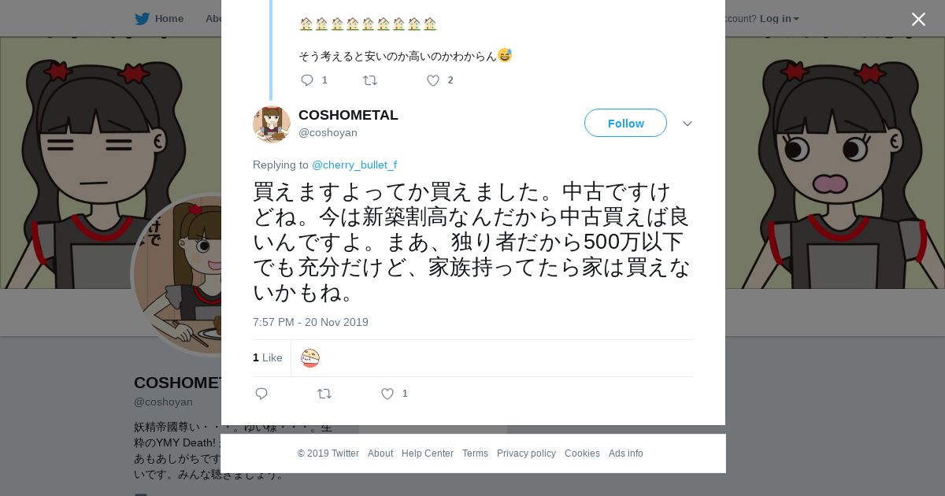Follow COSHOMETAL account
The image size is (945, 496).
(625, 123)
